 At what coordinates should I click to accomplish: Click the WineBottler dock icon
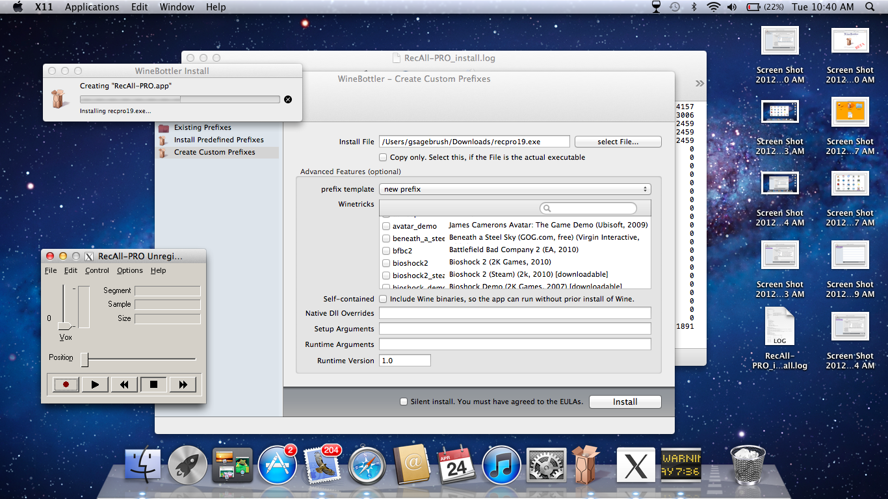click(586, 465)
